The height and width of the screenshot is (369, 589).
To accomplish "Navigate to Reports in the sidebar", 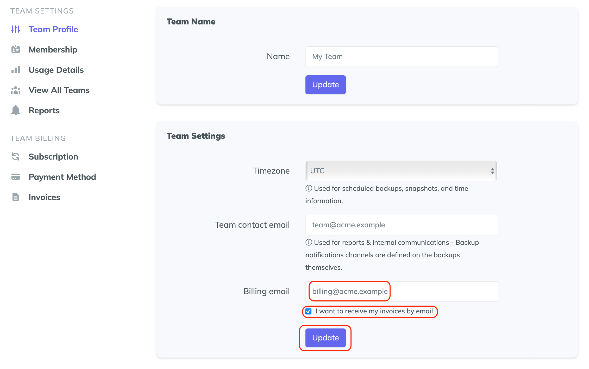I will point(44,110).
